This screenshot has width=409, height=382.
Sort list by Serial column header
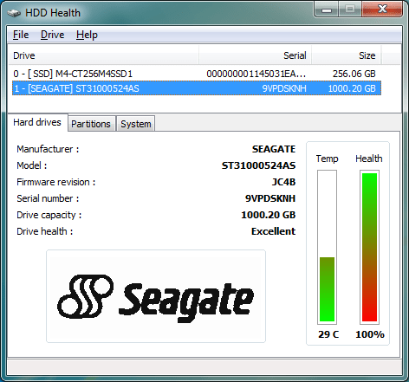(x=255, y=55)
